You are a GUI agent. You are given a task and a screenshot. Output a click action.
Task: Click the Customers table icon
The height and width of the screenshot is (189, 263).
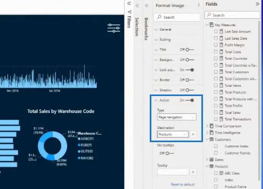point(211,139)
